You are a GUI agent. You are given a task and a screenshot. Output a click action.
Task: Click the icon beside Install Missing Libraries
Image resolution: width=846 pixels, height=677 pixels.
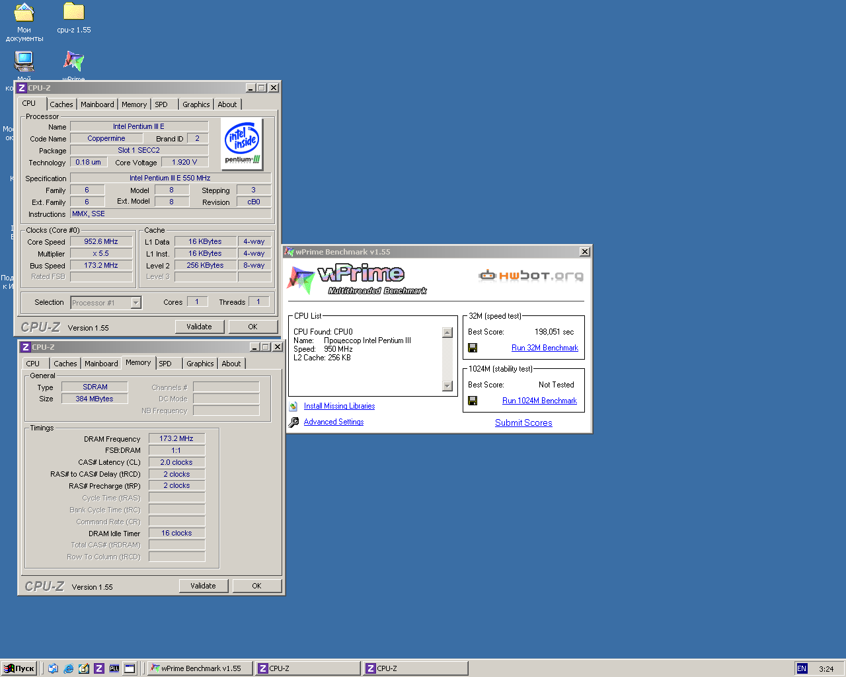coord(293,406)
